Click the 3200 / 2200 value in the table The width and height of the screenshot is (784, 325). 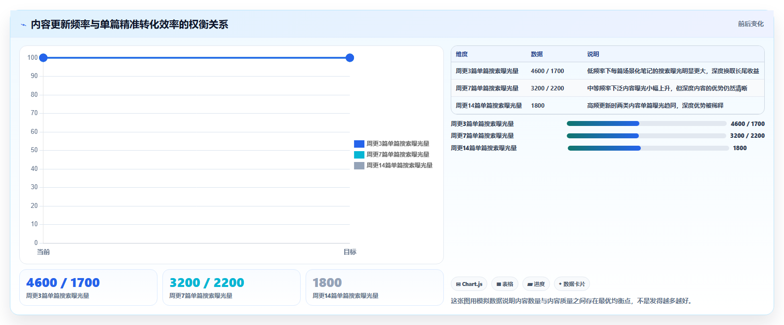(548, 88)
